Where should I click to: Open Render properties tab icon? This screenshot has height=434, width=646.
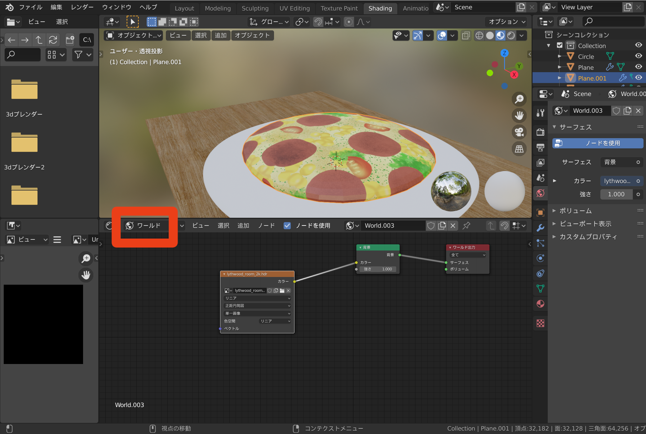coord(540,132)
